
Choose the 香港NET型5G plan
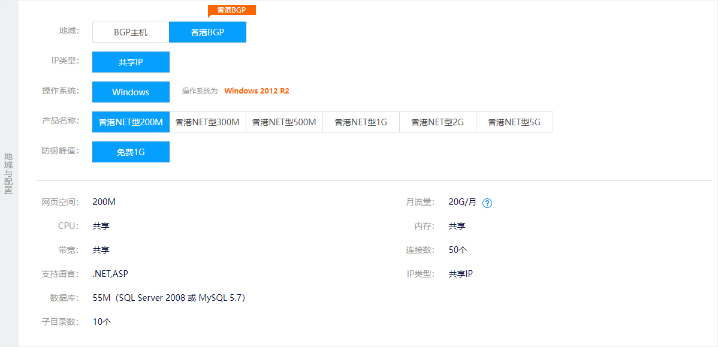point(514,122)
